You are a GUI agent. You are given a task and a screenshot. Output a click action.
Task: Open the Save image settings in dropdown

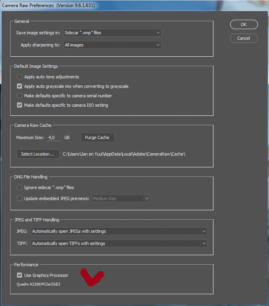pos(112,33)
